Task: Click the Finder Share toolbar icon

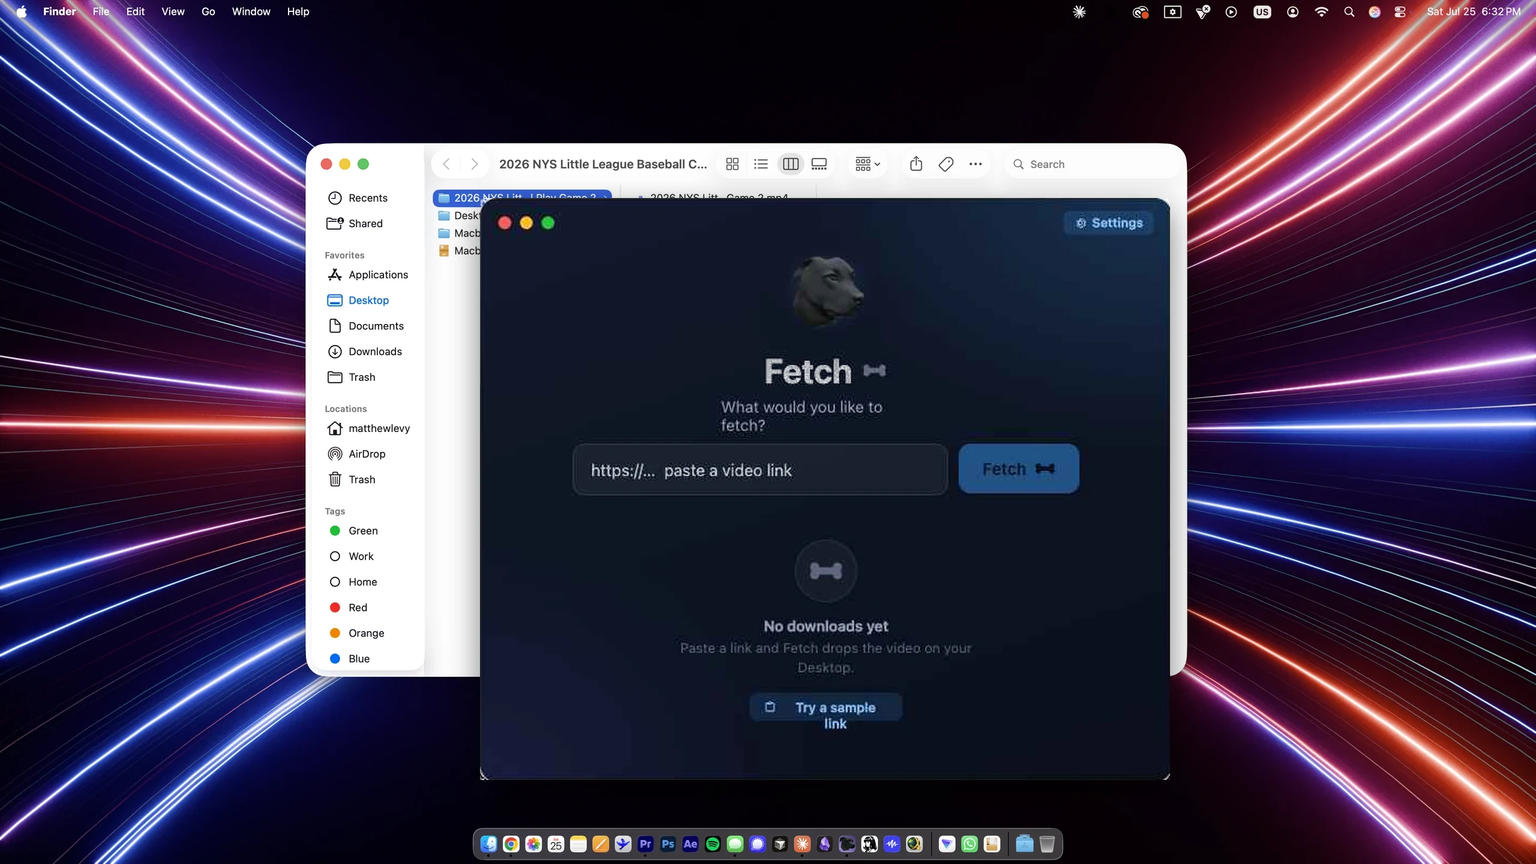Action: click(916, 164)
